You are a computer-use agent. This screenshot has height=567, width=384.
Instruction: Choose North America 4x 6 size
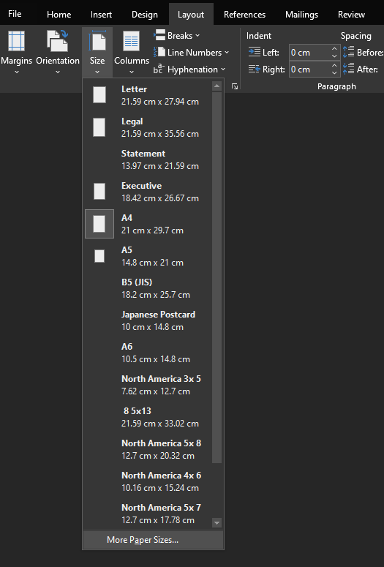tap(148, 481)
